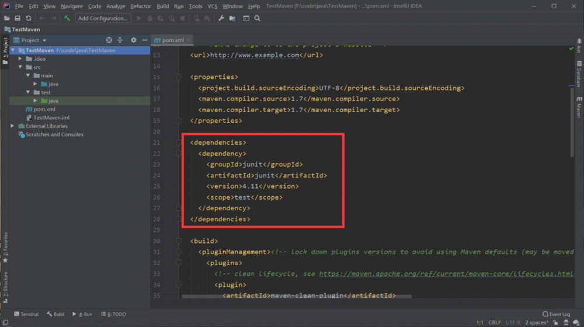This screenshot has height=327, width=584.
Task: Expand the .idea folder
Action: coord(20,59)
